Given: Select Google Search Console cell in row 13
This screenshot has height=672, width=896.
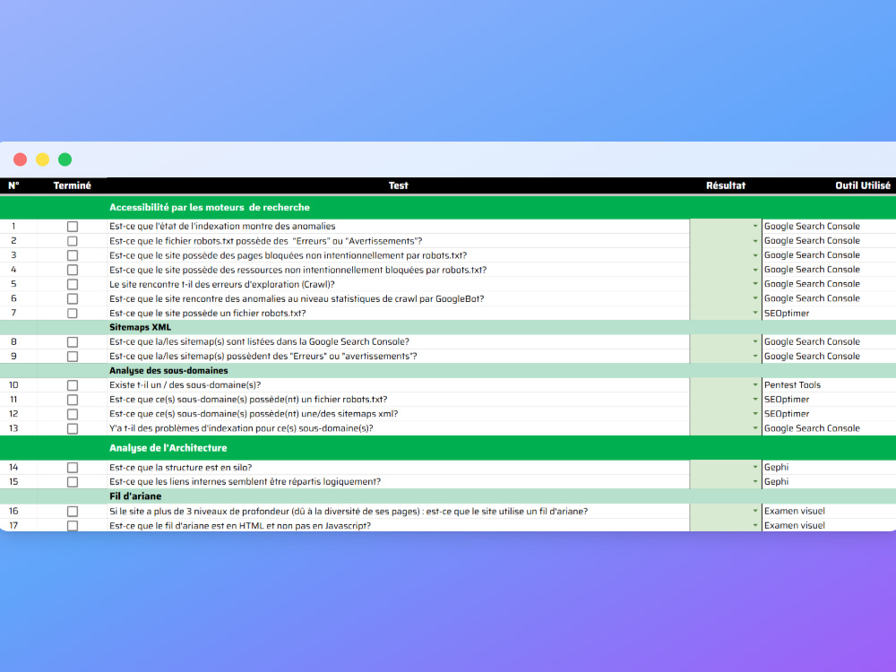Looking at the screenshot, I should tap(829, 428).
